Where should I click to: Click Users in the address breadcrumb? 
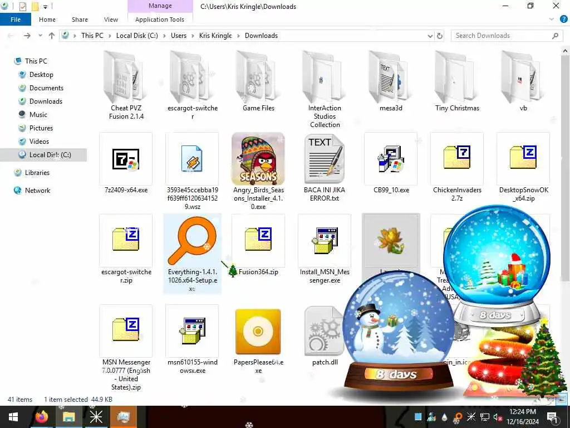tap(179, 36)
